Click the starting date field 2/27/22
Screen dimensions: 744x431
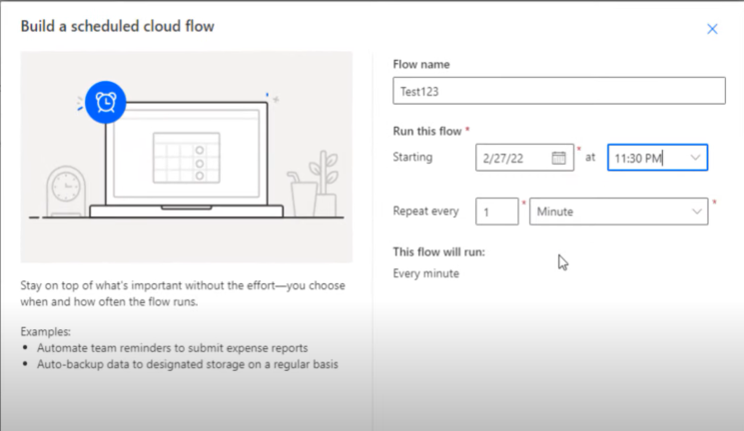pos(524,158)
